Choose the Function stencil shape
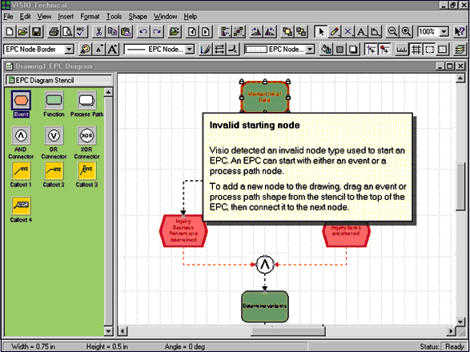Image resolution: width=470 pixels, height=352 pixels. tap(54, 104)
